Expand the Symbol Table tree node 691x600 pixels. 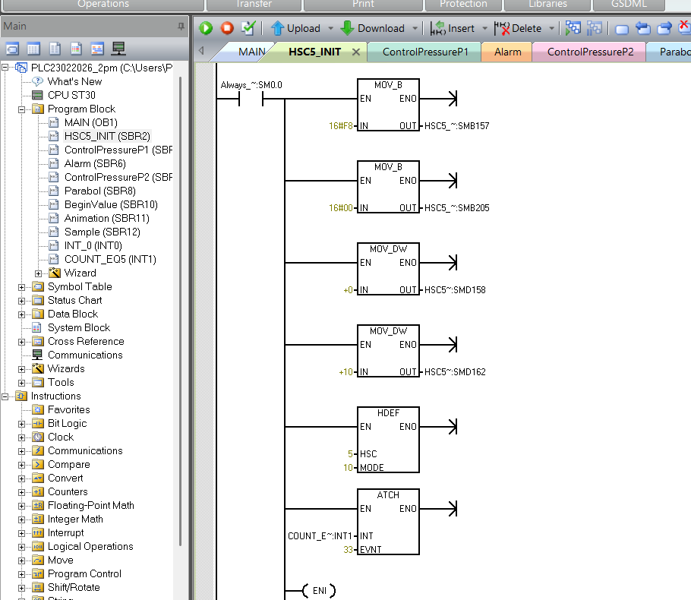pyautogui.click(x=22, y=287)
